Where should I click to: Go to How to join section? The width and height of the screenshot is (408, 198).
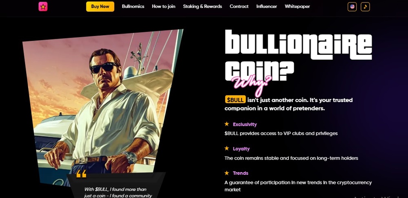[x=164, y=7]
